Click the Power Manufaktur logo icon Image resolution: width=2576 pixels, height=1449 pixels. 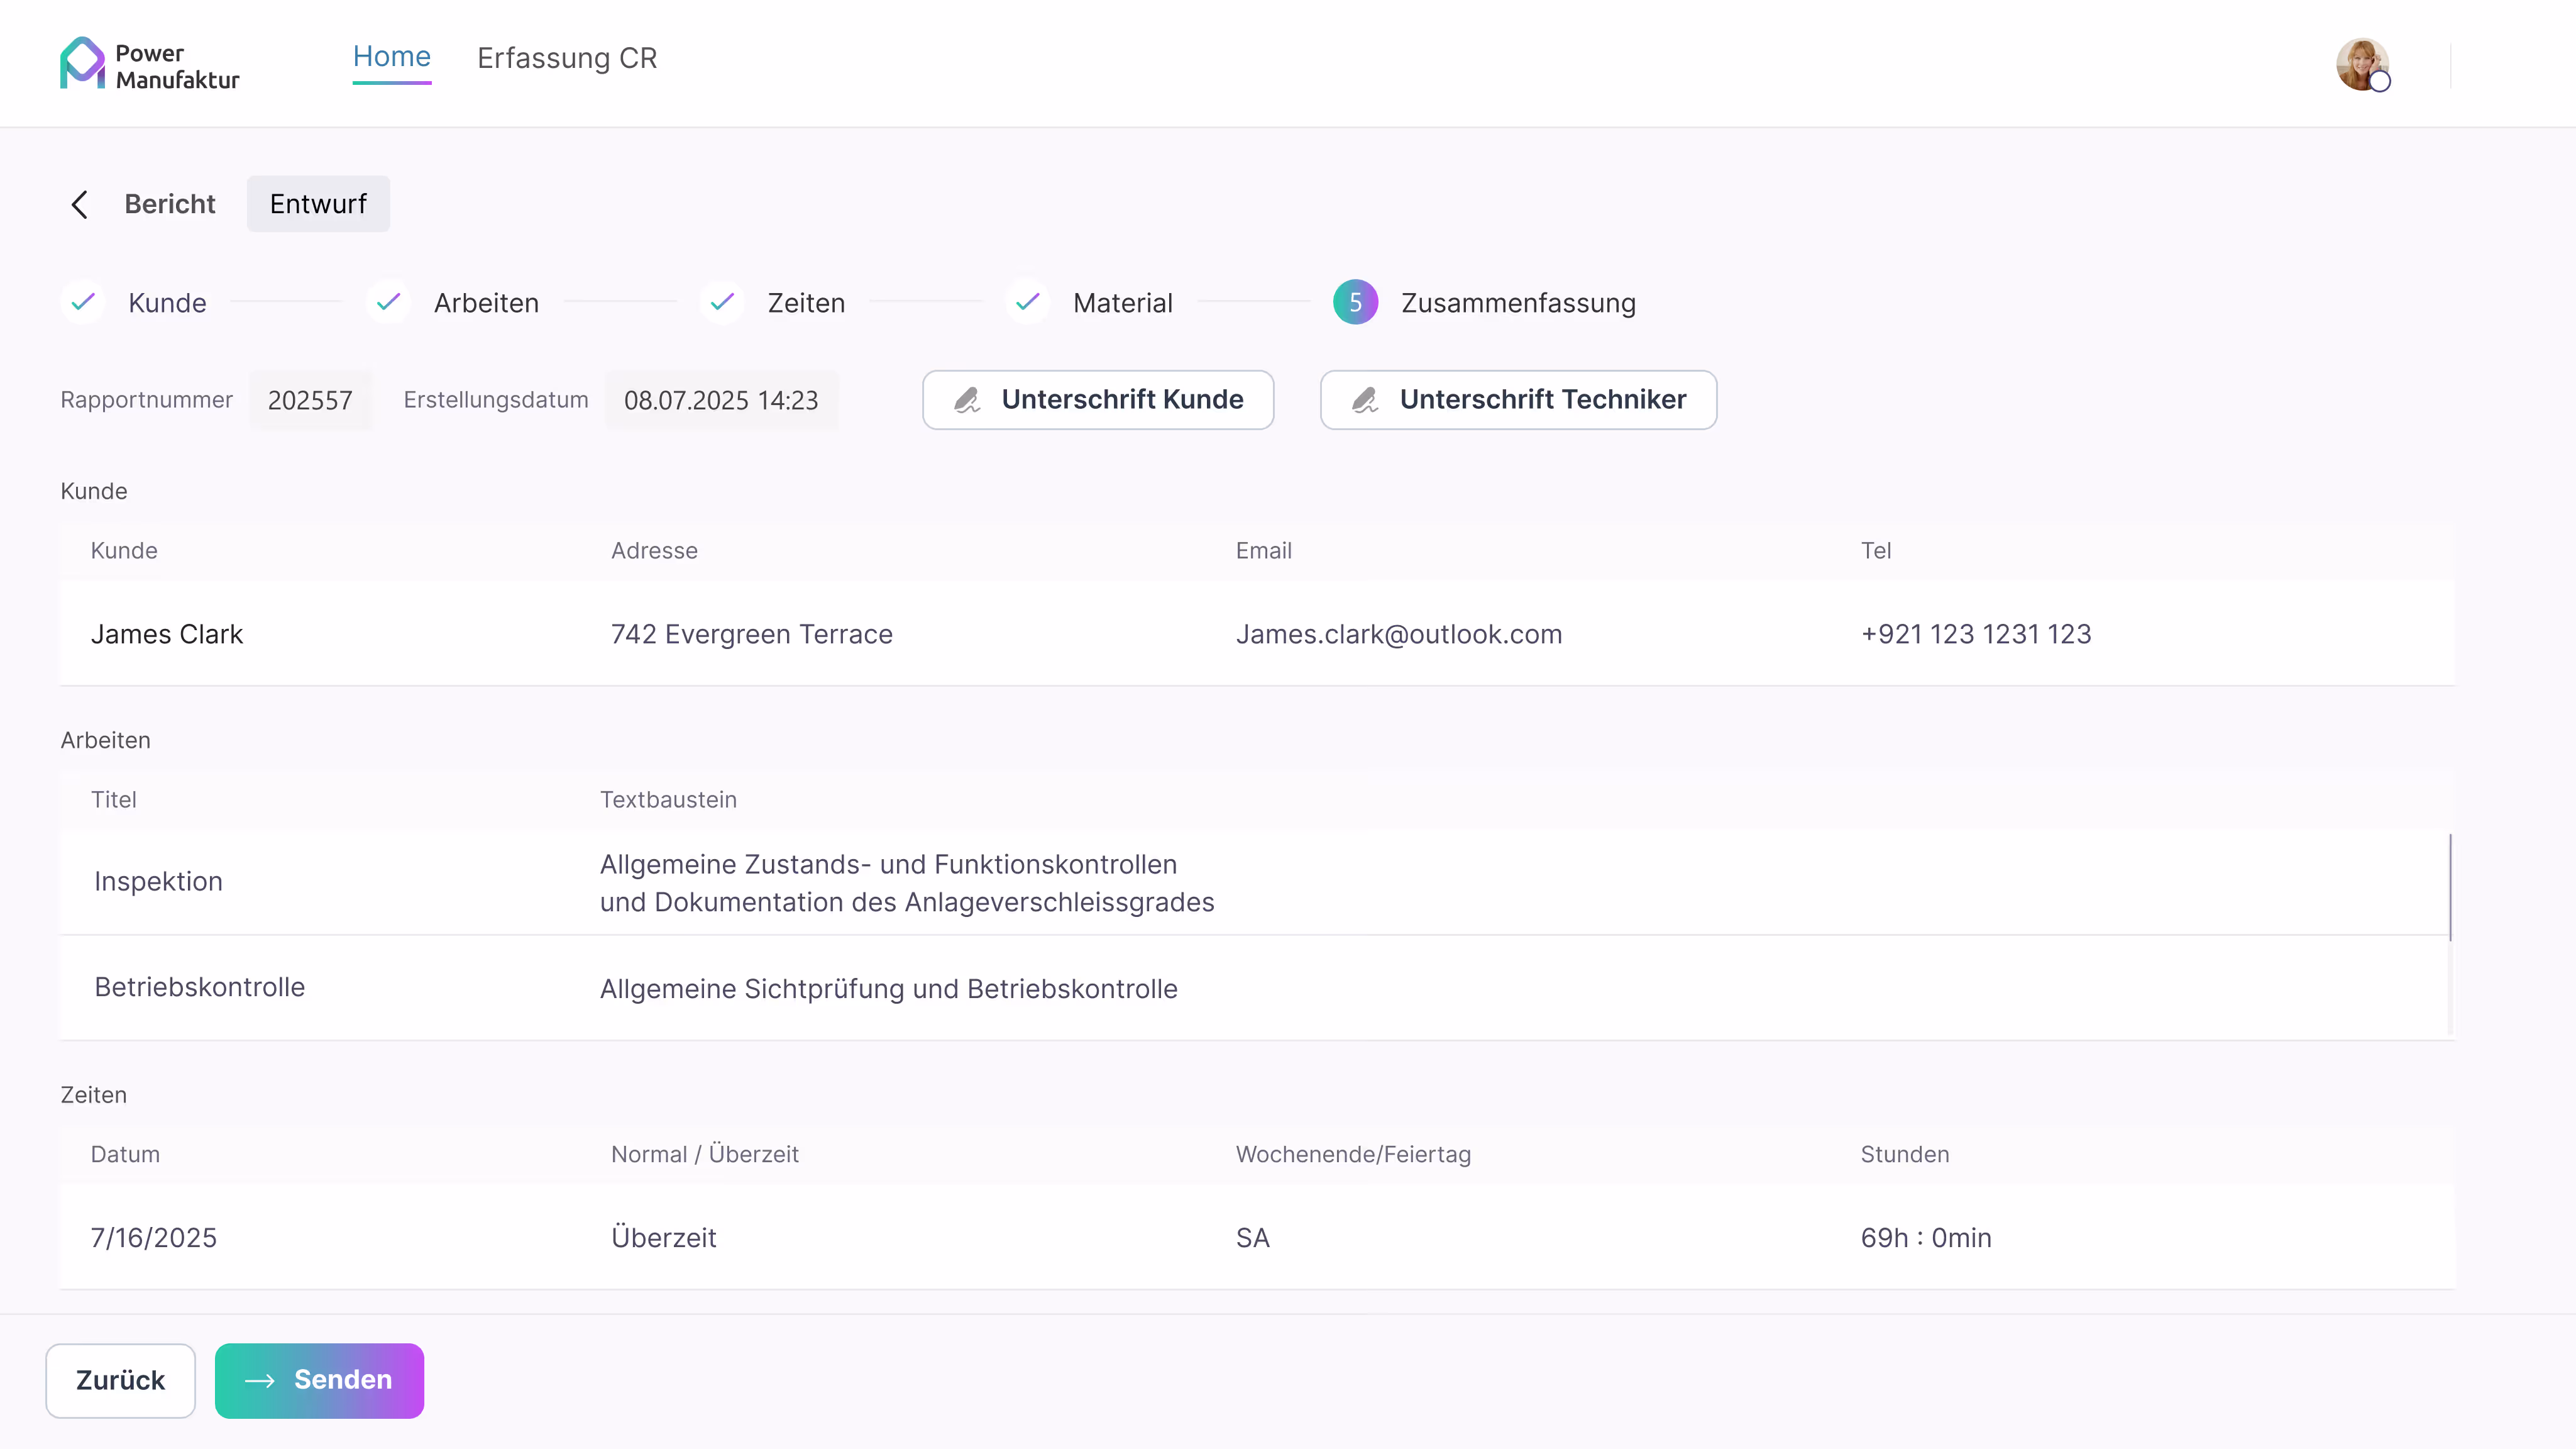(x=82, y=63)
